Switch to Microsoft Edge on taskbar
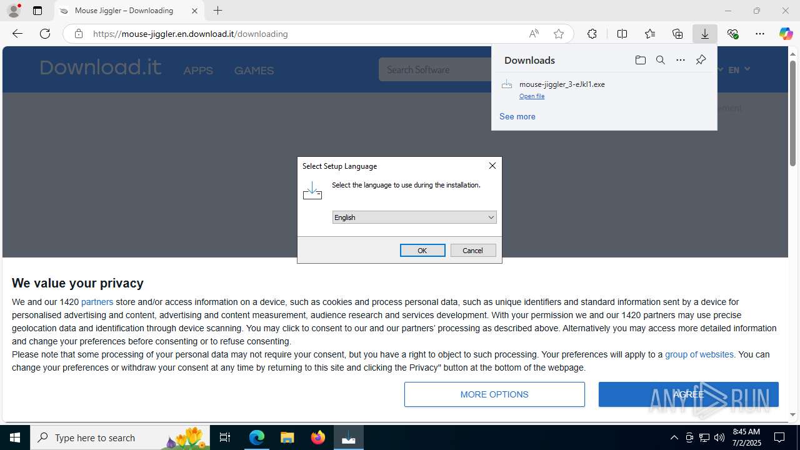Viewport: 800px width, 450px height. [257, 437]
